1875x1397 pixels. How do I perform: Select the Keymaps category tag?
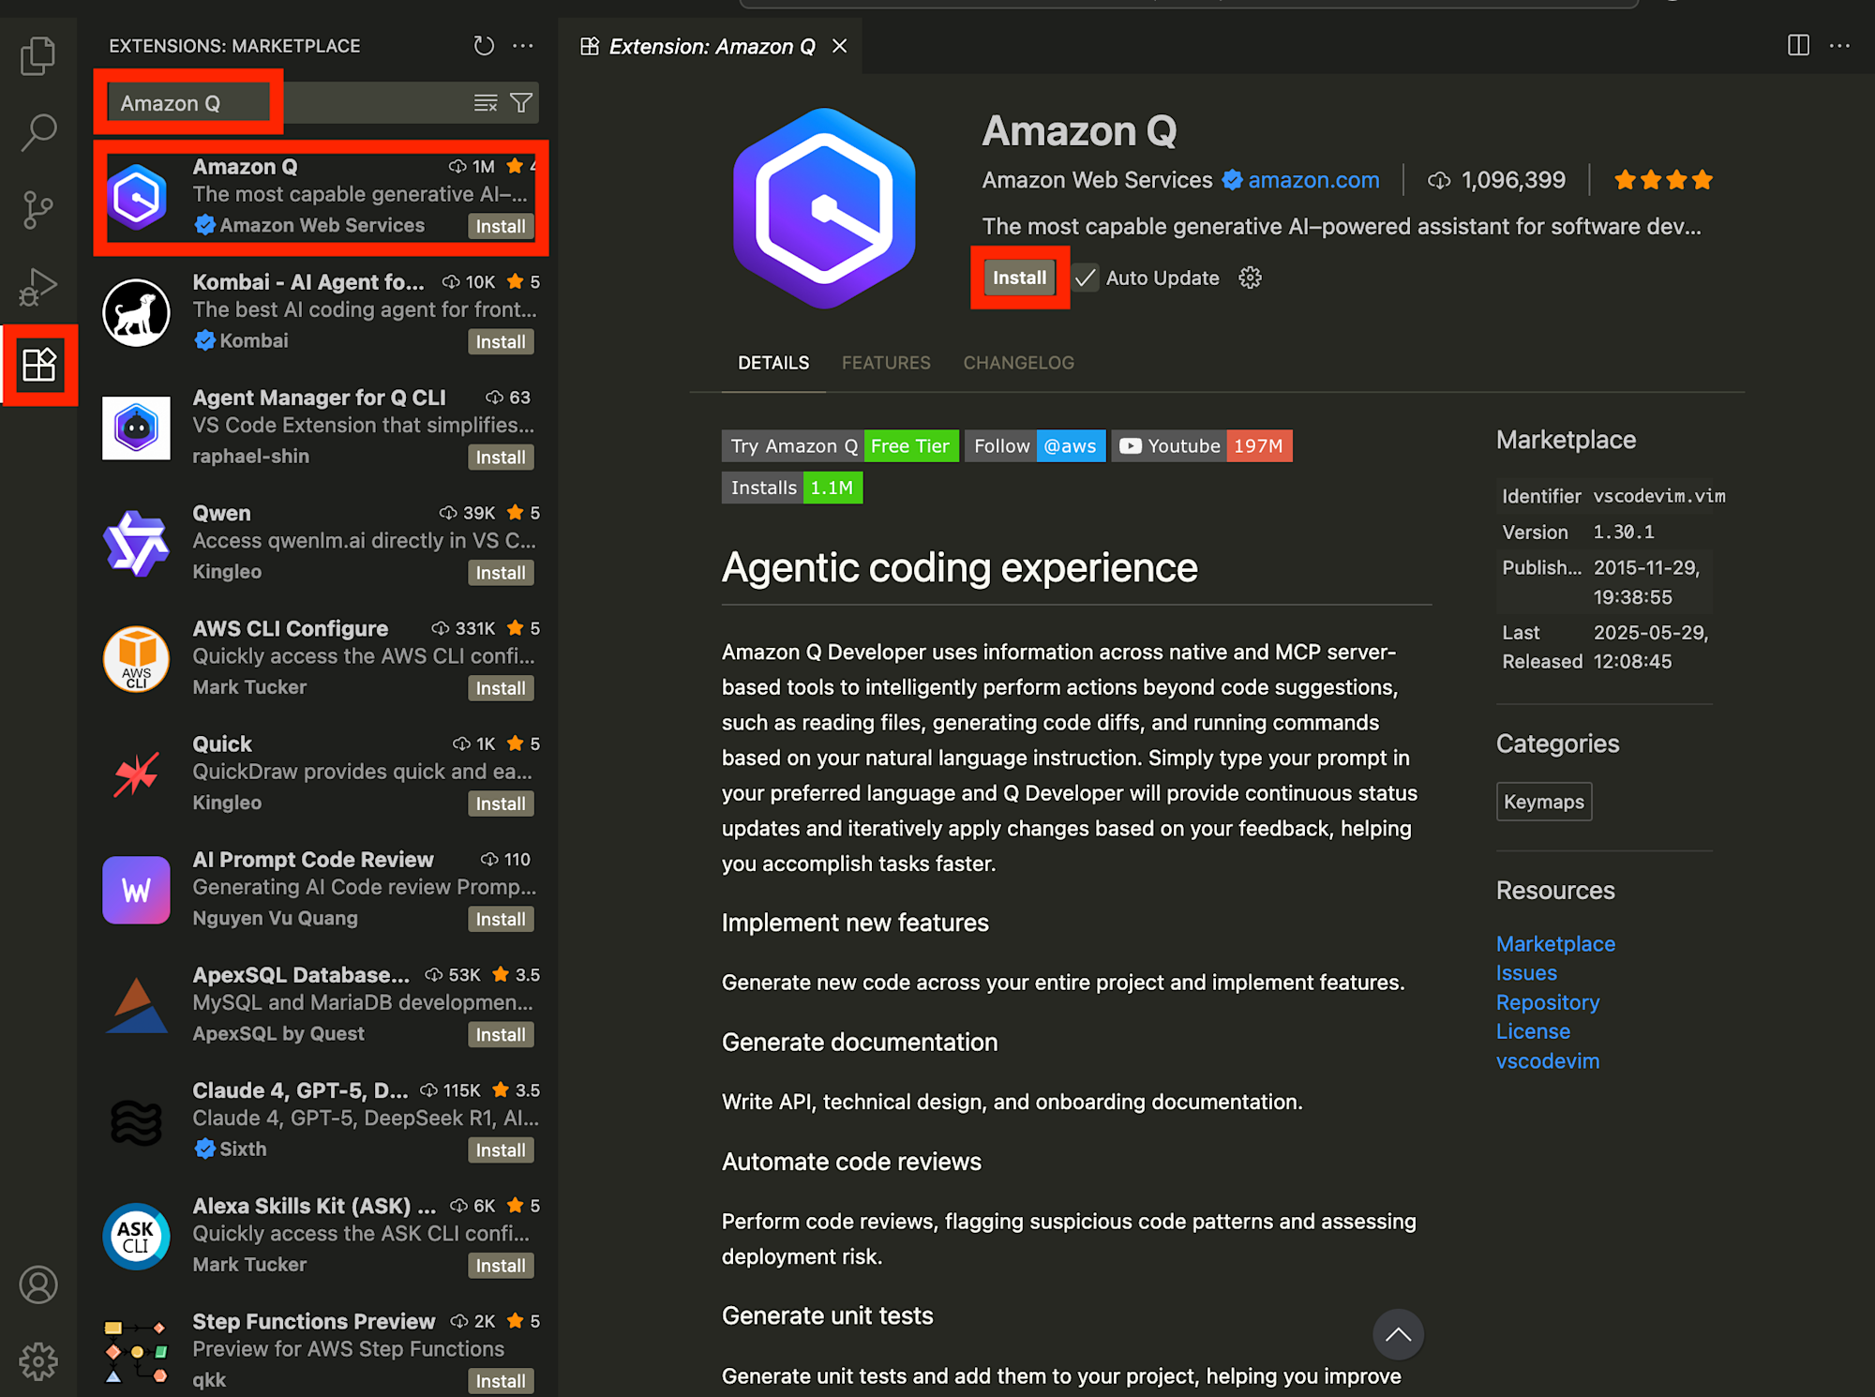1544,802
